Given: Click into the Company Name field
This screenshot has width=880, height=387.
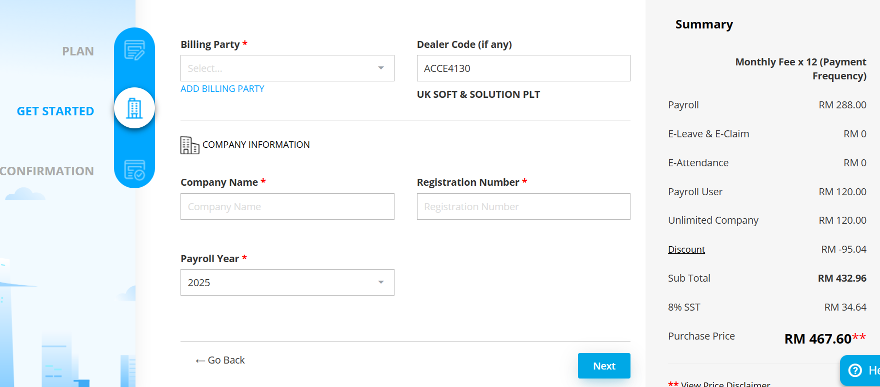Looking at the screenshot, I should pyautogui.click(x=287, y=207).
